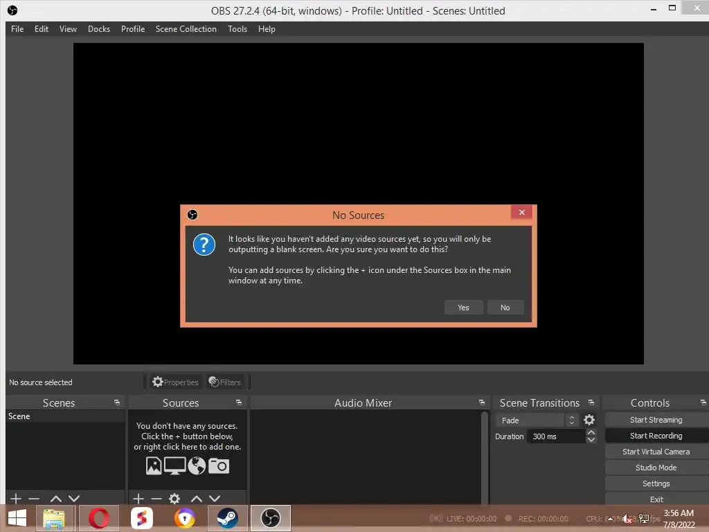The height and width of the screenshot is (532, 709).
Task: Open the Edit menu
Action: [41, 29]
